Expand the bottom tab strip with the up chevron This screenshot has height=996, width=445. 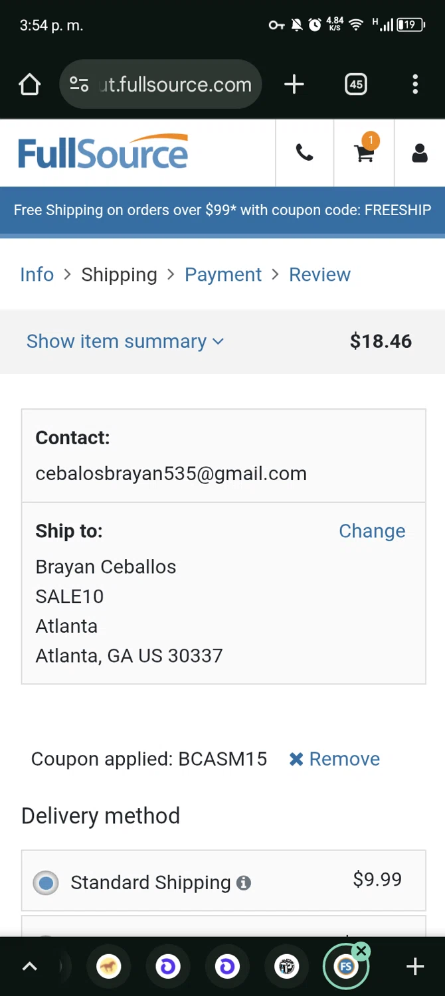[30, 967]
